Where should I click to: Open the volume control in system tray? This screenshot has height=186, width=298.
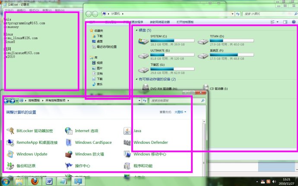[274, 182]
